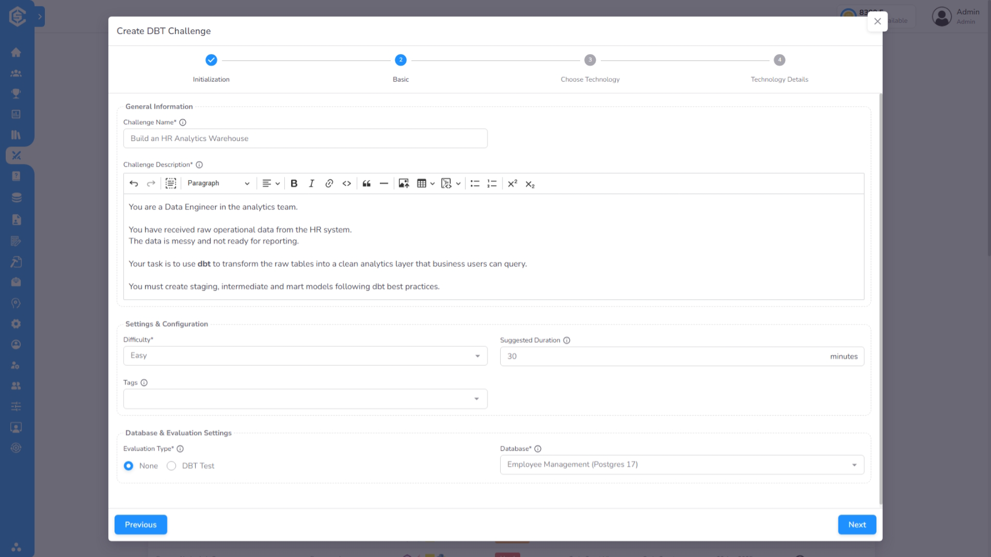Insert a bulleted list
This screenshot has width=991, height=557.
tap(475, 184)
